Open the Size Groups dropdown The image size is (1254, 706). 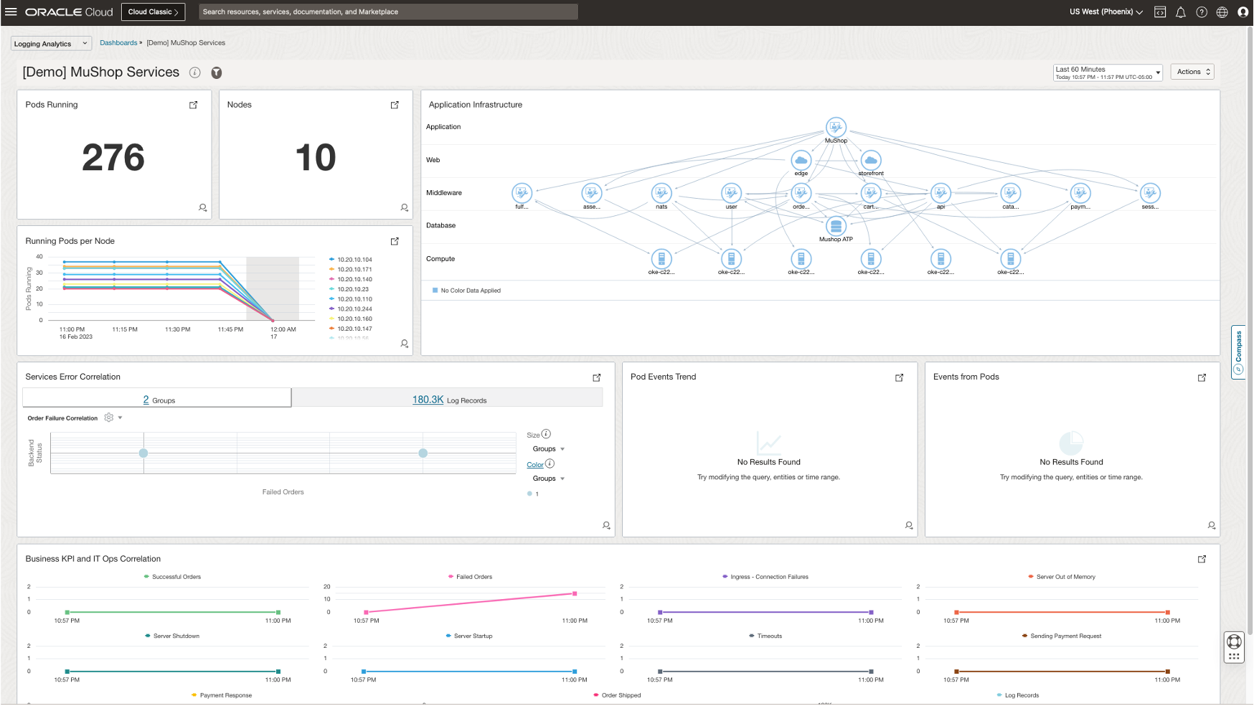pyautogui.click(x=549, y=449)
